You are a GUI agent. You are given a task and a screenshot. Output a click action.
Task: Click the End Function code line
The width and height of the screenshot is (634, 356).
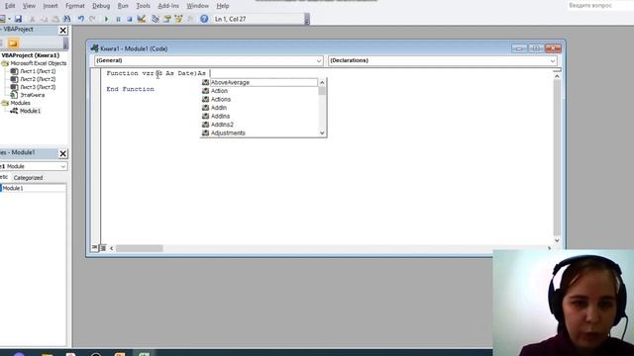(x=130, y=89)
